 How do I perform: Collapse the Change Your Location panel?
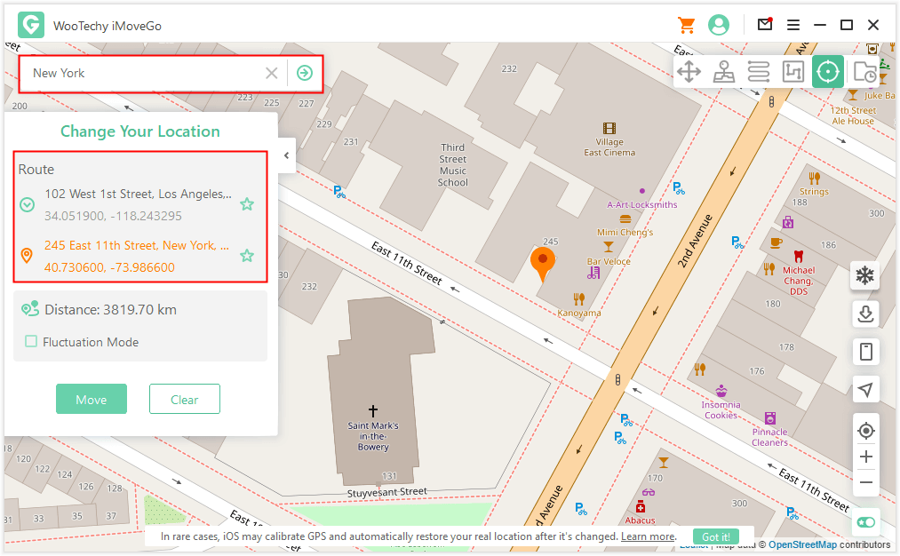click(x=286, y=156)
